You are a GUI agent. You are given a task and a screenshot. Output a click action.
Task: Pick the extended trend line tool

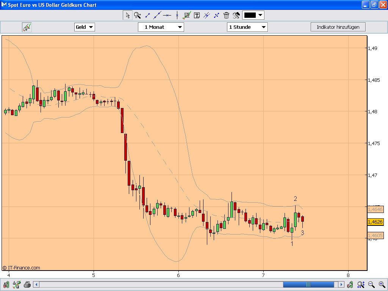pos(157,15)
